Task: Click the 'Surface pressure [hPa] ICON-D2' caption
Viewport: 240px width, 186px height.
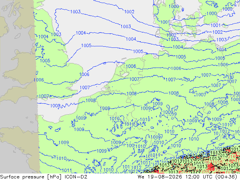Action: (44, 177)
